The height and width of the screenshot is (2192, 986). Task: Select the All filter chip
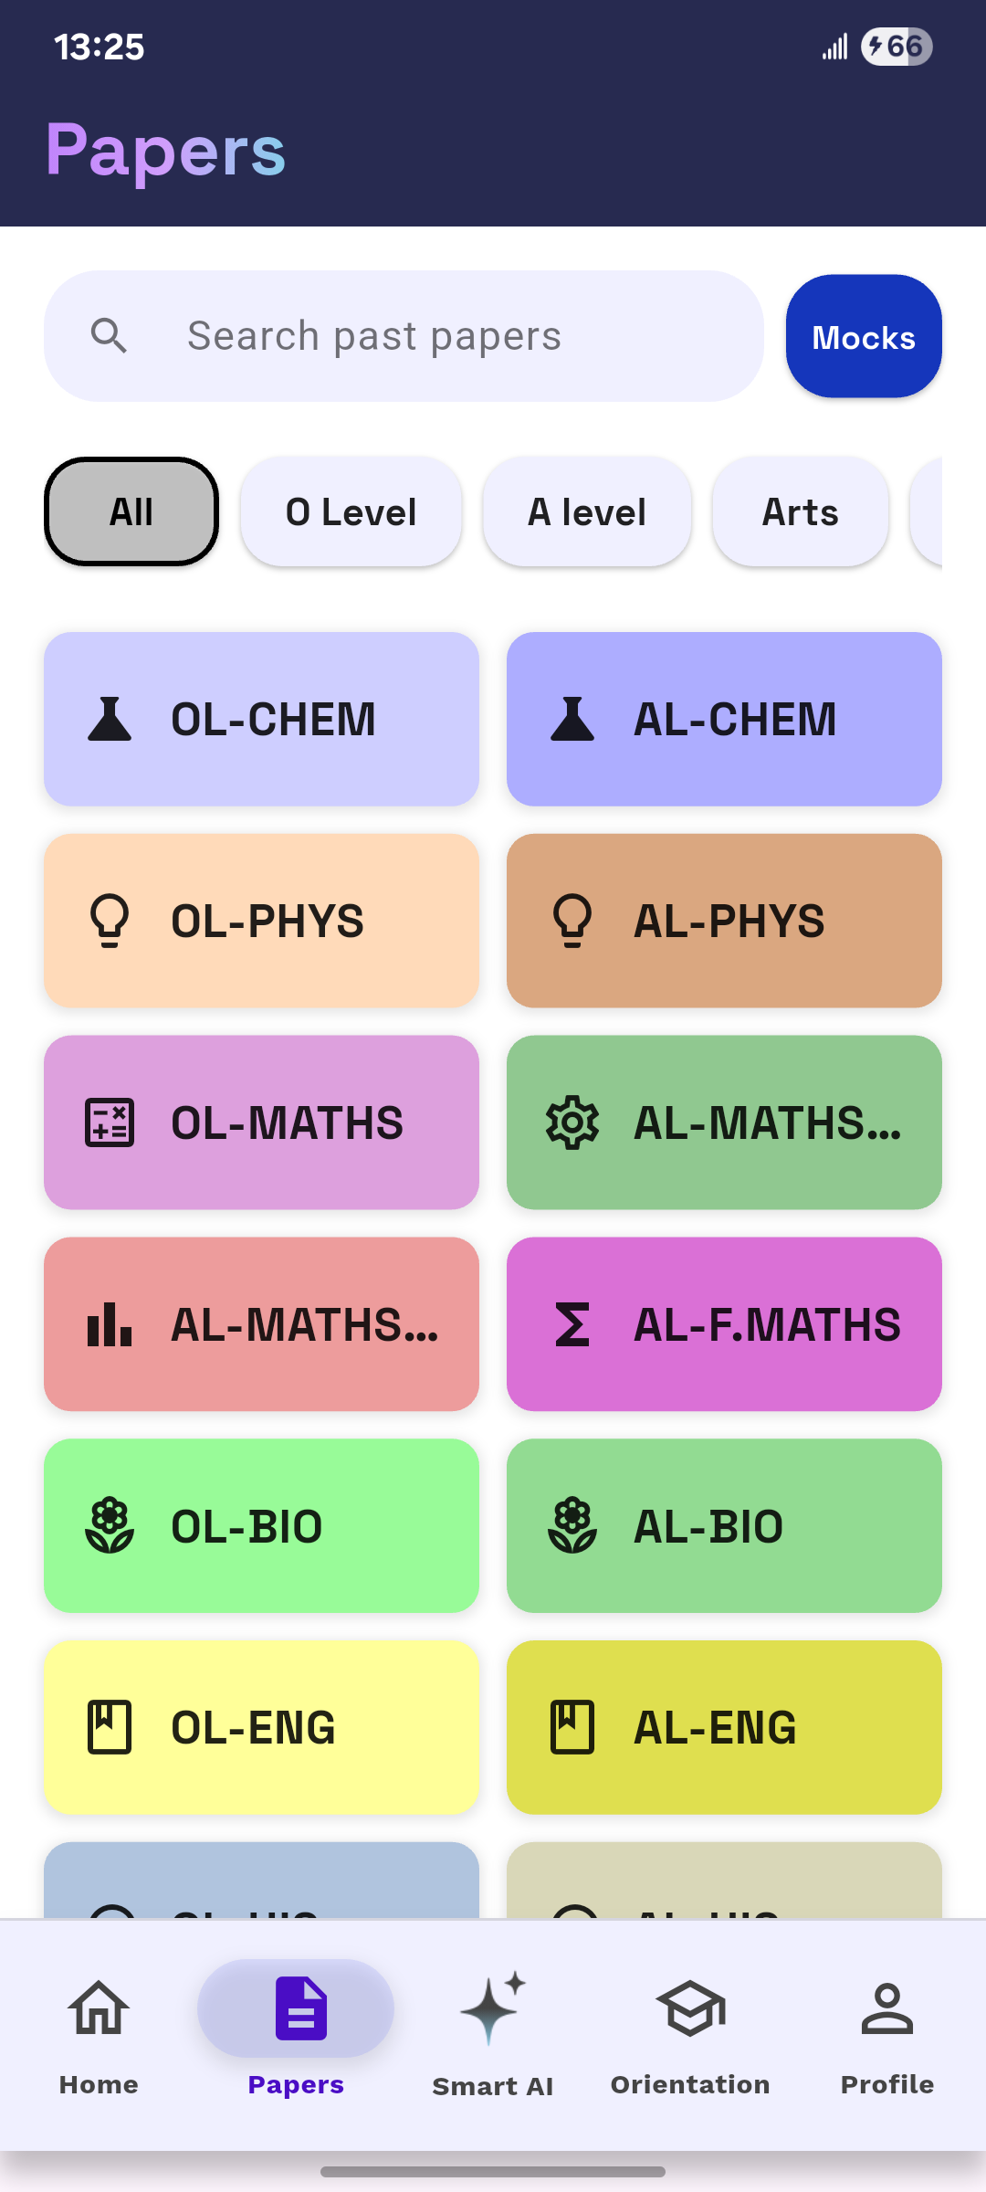131,511
